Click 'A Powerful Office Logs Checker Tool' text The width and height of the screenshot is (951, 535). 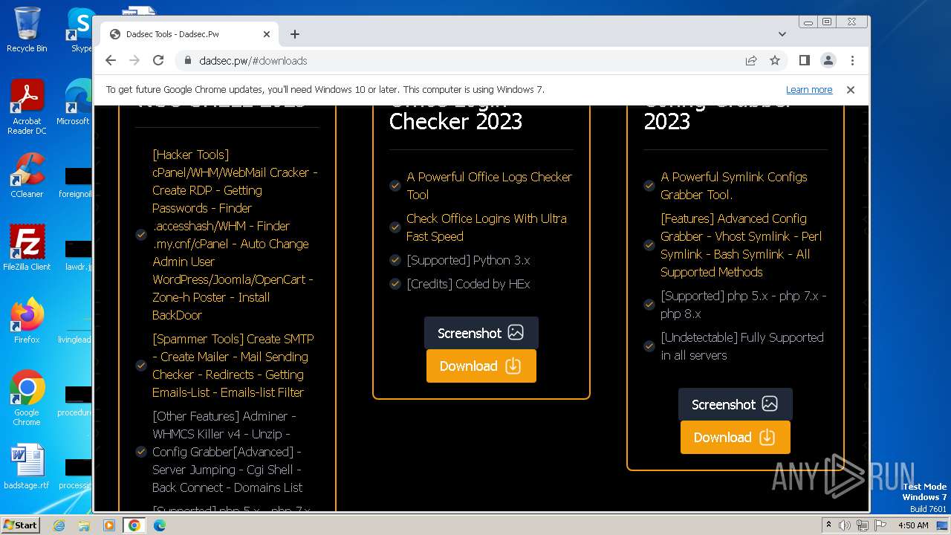coord(489,186)
